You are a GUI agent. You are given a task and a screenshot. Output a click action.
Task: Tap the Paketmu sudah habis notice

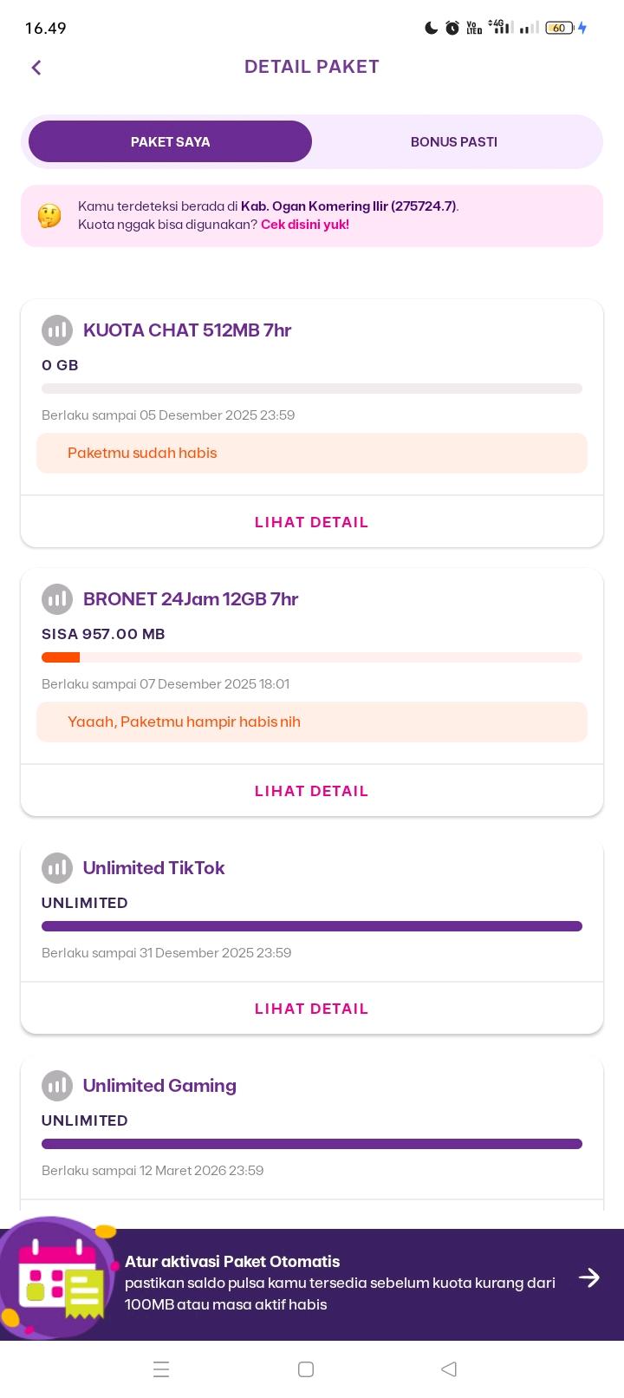312,453
